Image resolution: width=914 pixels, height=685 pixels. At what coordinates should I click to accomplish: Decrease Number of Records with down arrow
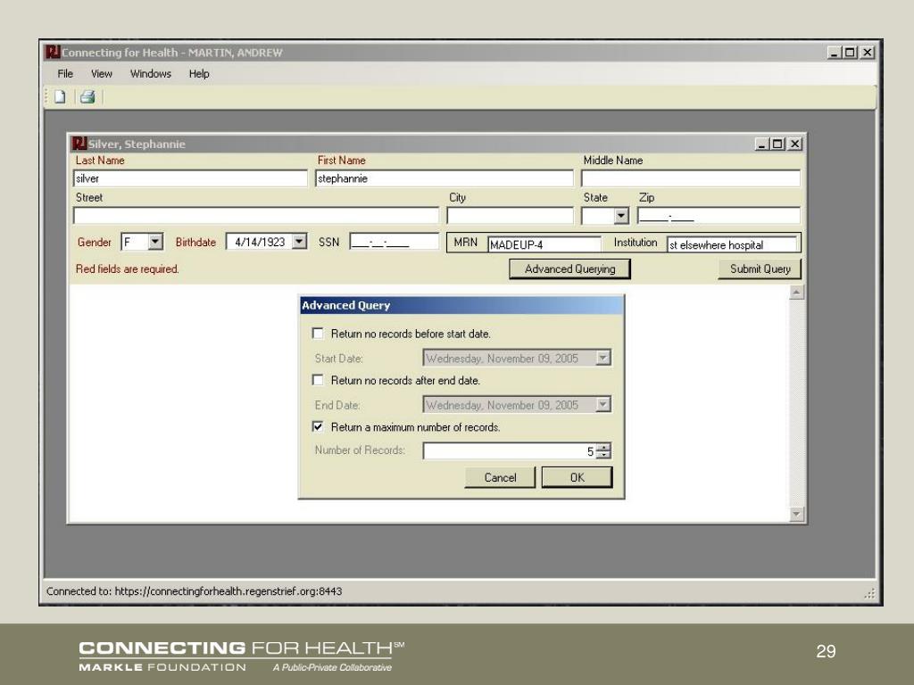tap(604, 455)
